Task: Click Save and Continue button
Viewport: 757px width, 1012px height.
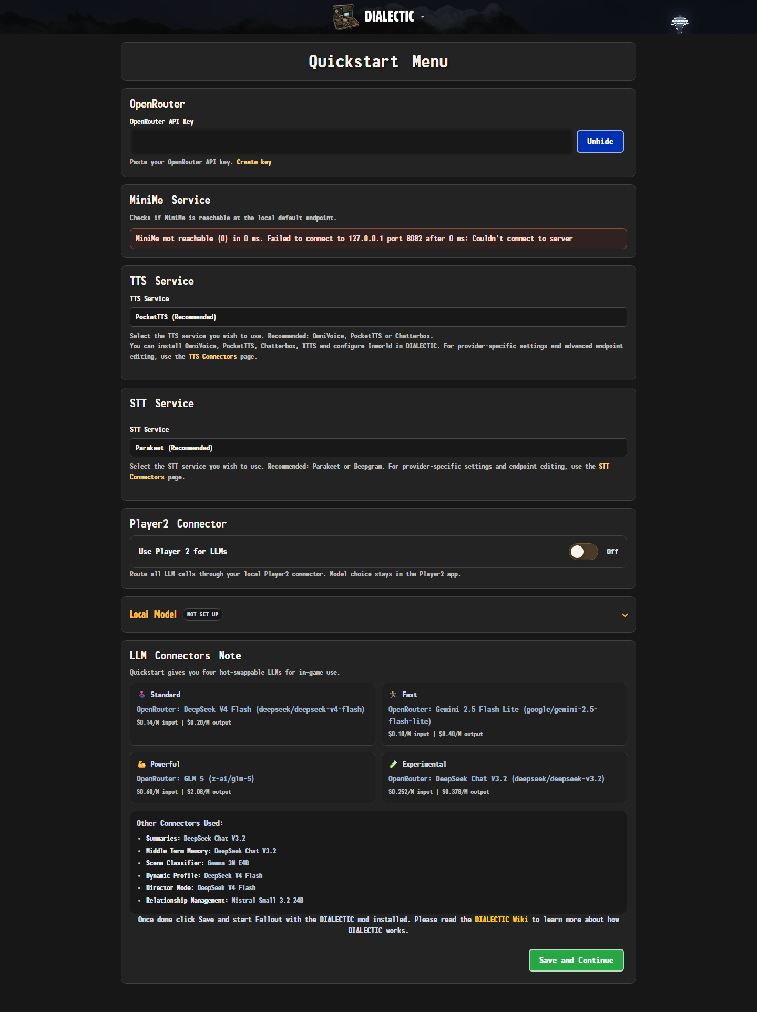Action: click(576, 960)
